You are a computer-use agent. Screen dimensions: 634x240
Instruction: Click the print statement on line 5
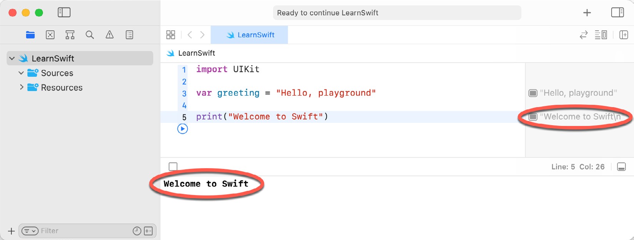pos(262,117)
